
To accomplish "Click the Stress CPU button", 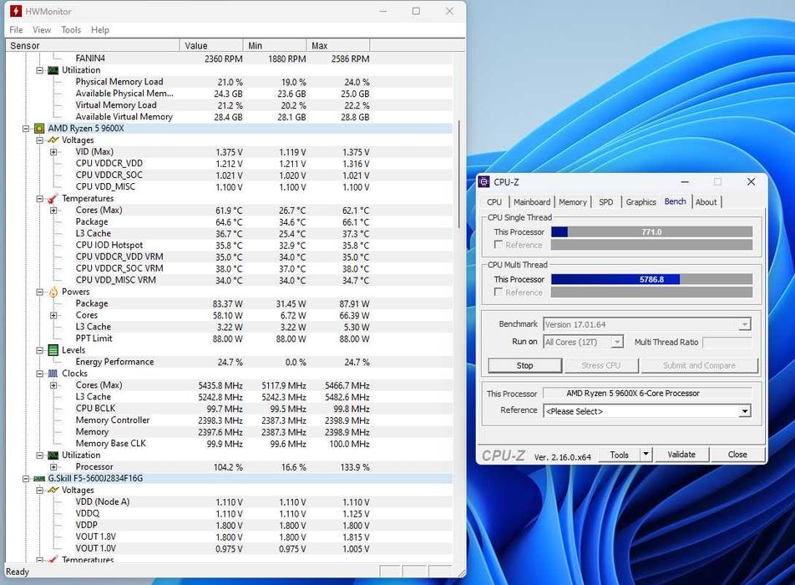I will point(600,365).
